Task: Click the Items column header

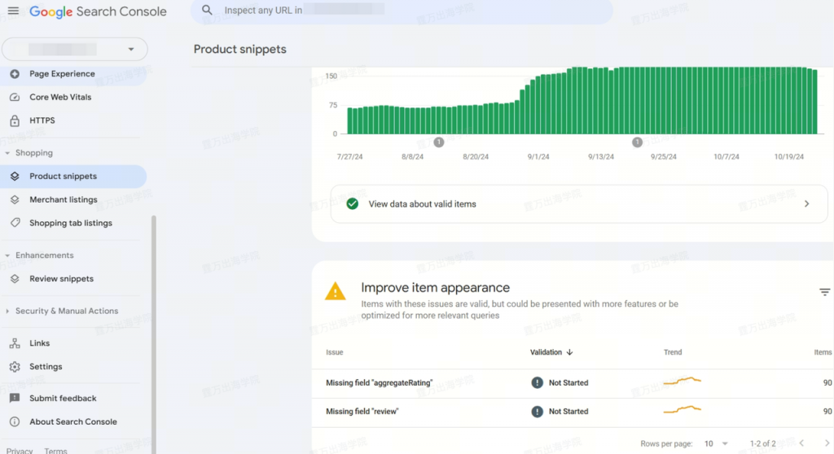Action: click(823, 352)
